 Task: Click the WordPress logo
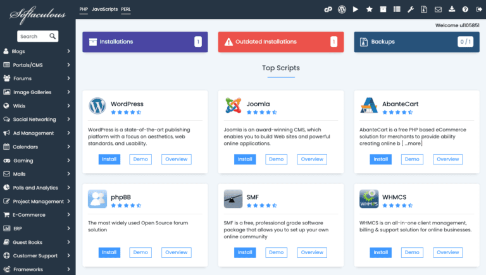point(97,106)
